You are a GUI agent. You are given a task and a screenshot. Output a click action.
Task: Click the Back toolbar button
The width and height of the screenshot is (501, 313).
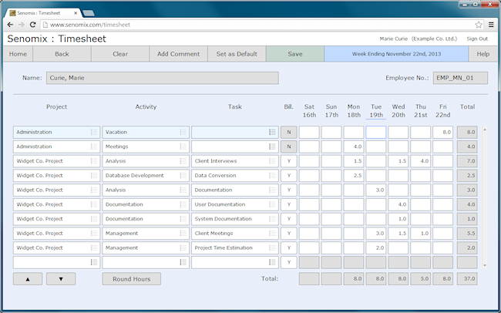pos(62,54)
